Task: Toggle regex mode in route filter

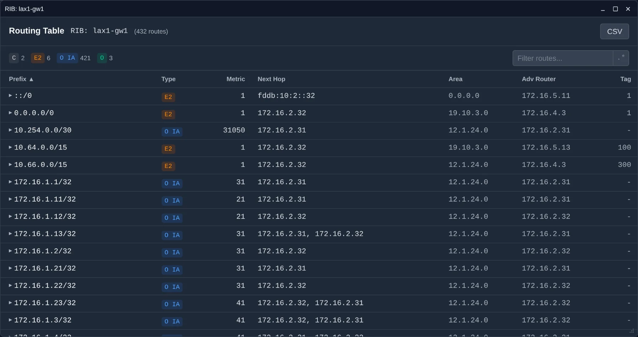Action: point(621,58)
